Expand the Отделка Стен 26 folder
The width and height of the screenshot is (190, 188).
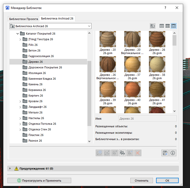click(20, 130)
